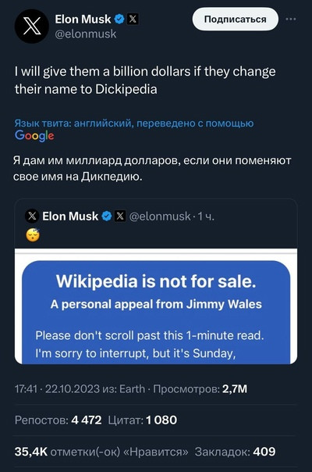View the Цитат 1 080 list

tap(143, 420)
